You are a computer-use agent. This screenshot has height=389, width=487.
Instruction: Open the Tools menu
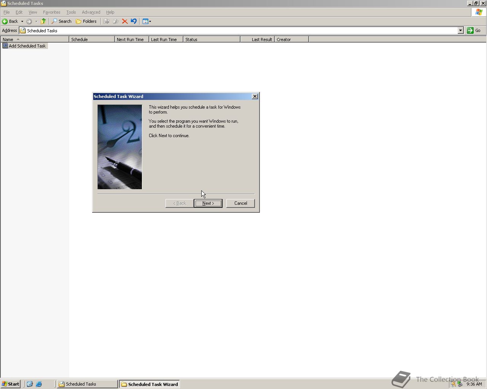(71, 12)
